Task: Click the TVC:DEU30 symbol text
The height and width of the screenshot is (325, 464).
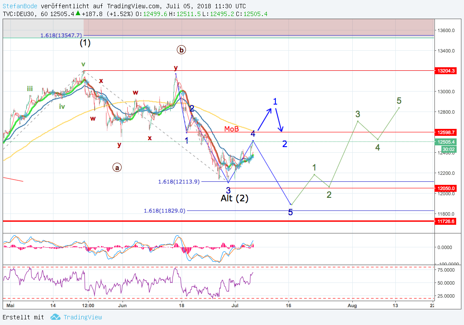Action: (20, 14)
